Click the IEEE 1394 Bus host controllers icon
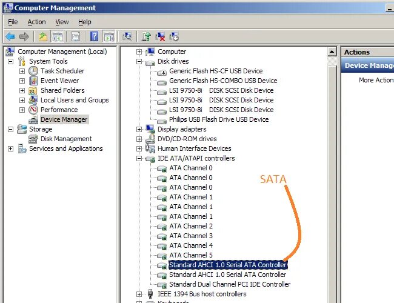The image size is (394, 303). (x=150, y=294)
